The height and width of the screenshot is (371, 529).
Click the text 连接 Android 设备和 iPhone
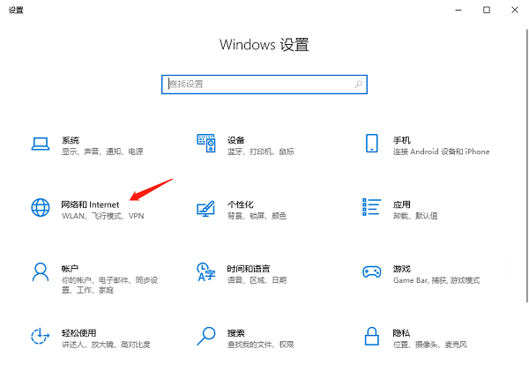(x=441, y=152)
